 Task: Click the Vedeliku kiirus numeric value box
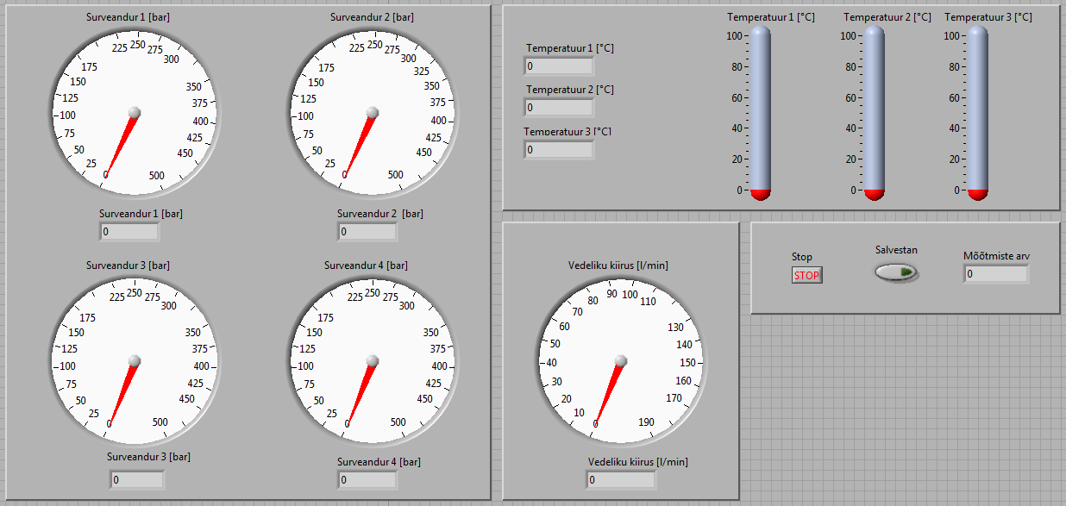tap(621, 479)
